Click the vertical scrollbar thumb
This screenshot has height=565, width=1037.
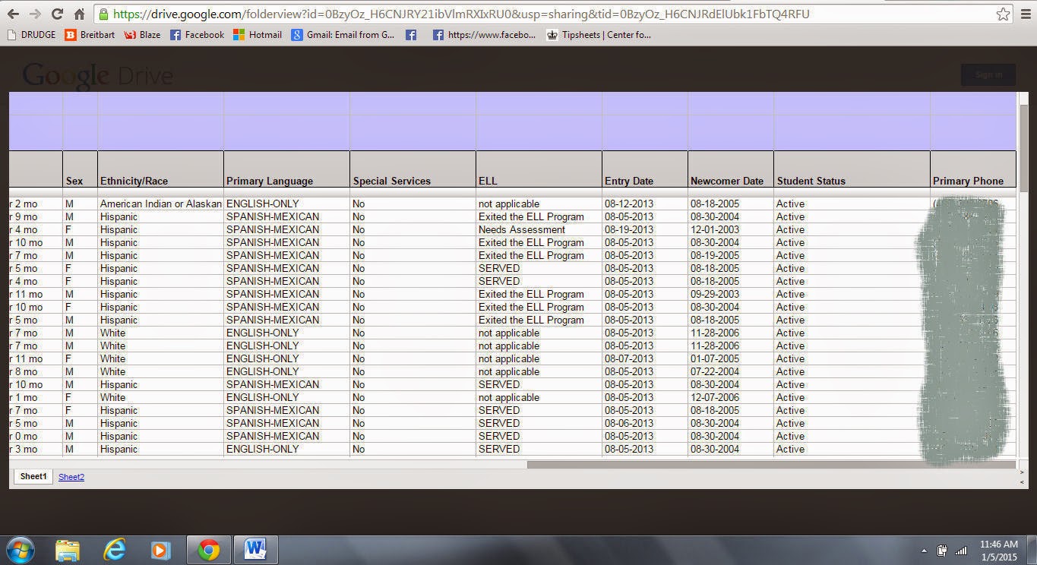coord(1023,148)
